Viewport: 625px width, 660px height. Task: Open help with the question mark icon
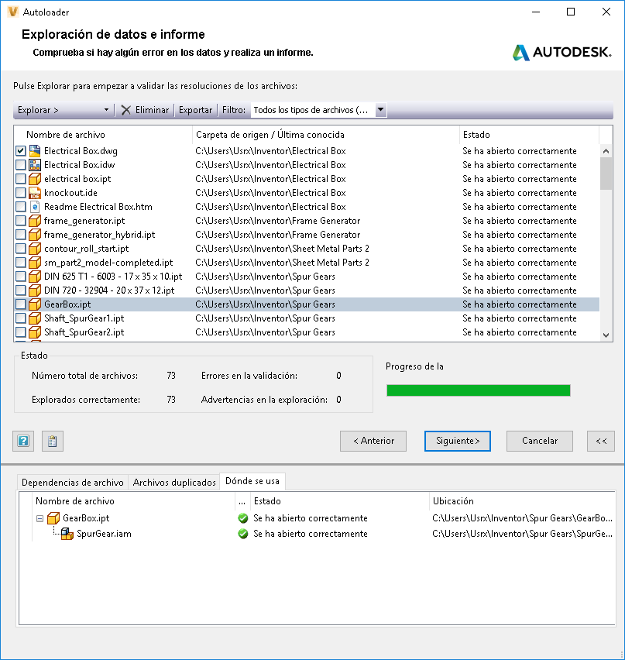pos(23,441)
